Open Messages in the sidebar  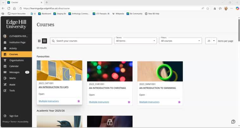(16, 72)
